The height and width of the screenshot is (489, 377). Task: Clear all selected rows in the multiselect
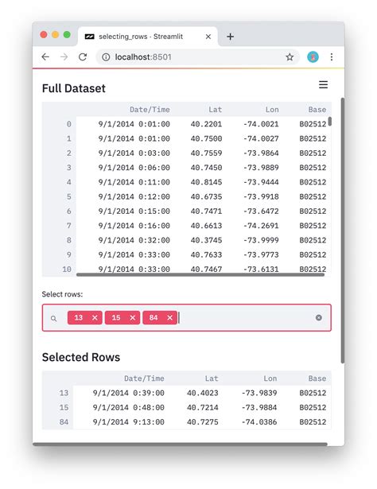[318, 317]
